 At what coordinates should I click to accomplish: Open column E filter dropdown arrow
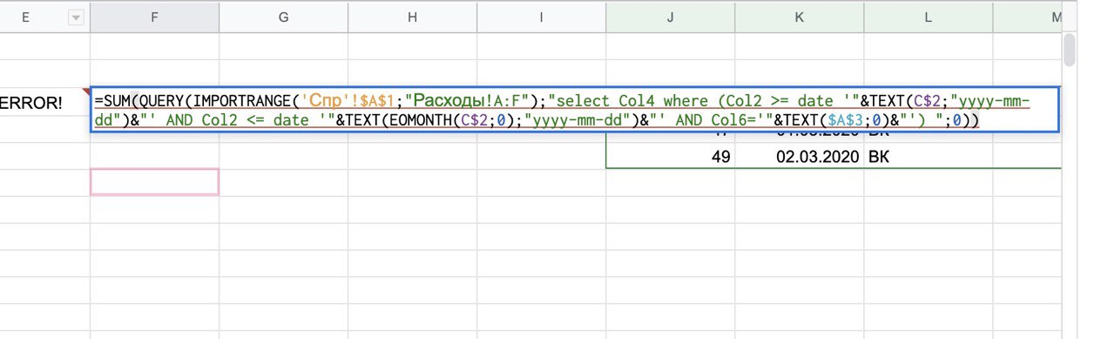(76, 17)
